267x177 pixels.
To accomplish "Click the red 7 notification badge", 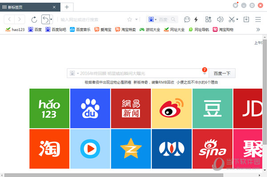I will [x=205, y=70].
